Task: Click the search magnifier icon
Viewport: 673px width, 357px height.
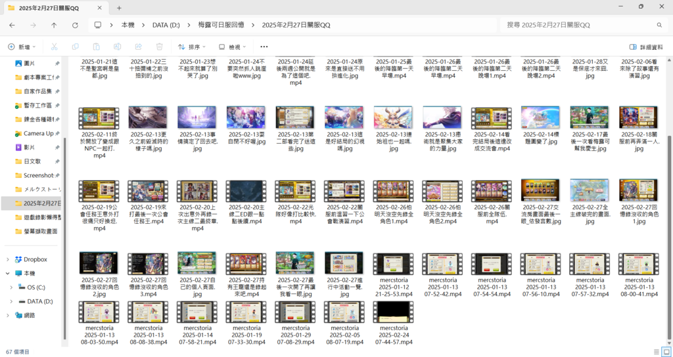Action: tap(659, 26)
